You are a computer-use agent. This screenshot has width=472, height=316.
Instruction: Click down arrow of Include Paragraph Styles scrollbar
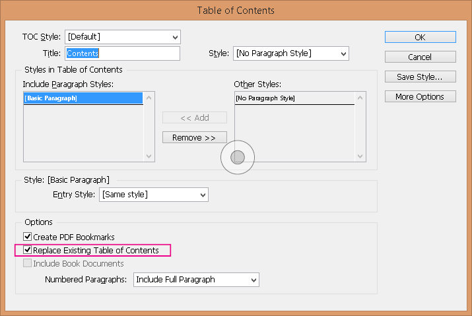coord(149,156)
